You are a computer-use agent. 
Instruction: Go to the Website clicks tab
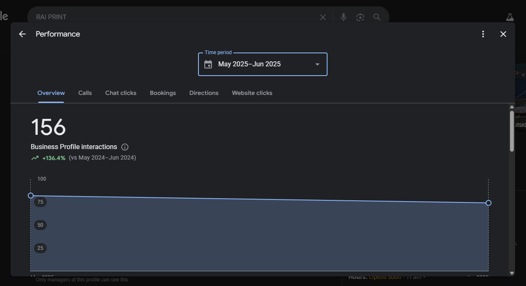click(x=252, y=93)
